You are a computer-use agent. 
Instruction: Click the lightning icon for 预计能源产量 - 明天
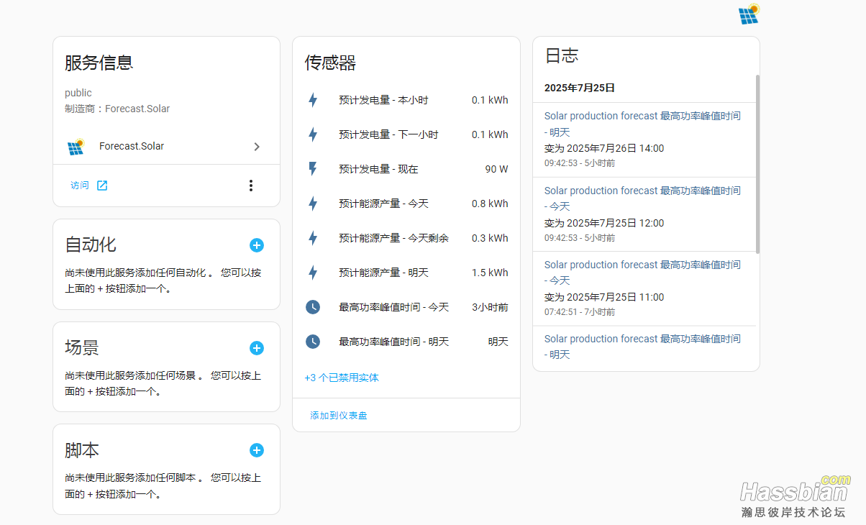313,273
